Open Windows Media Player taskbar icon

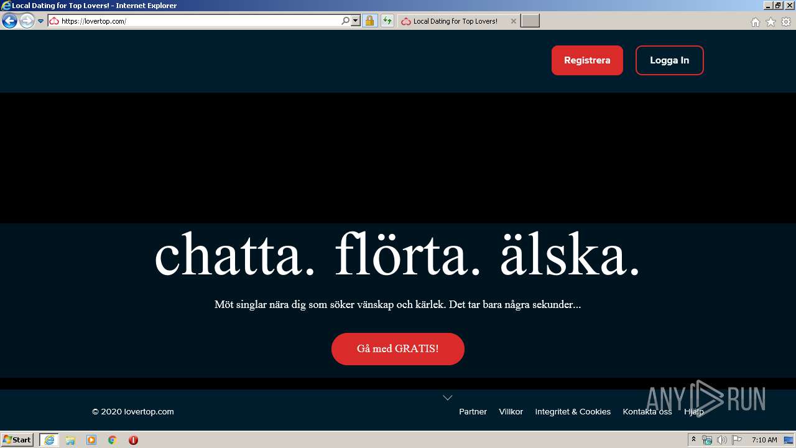click(x=91, y=440)
